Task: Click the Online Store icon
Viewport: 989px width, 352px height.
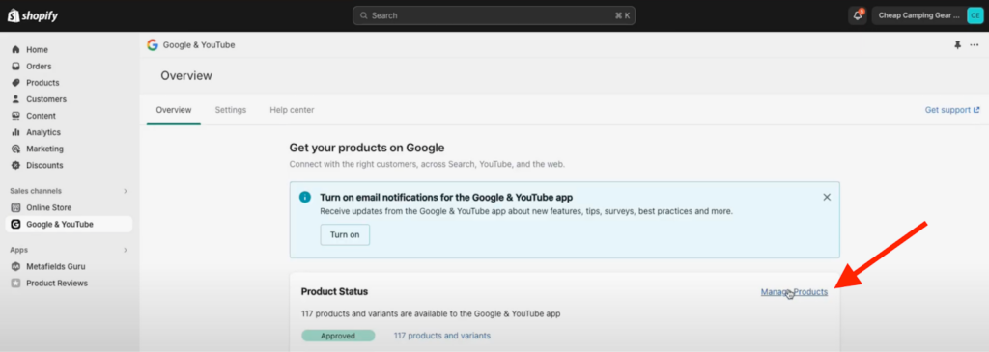Action: [x=15, y=207]
